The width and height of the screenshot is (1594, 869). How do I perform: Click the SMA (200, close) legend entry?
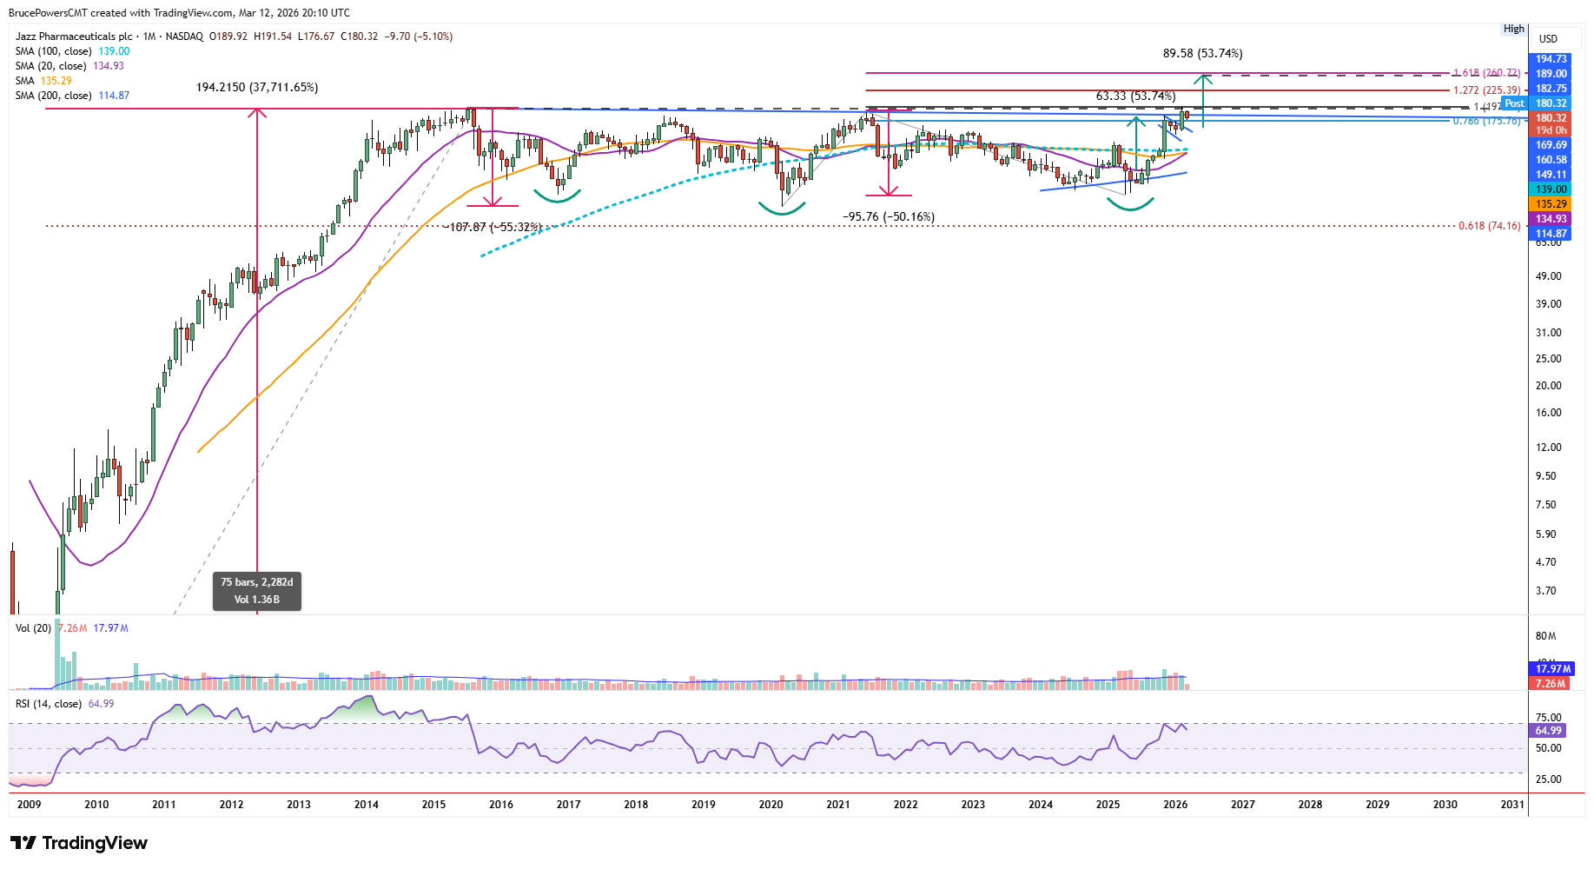point(72,96)
